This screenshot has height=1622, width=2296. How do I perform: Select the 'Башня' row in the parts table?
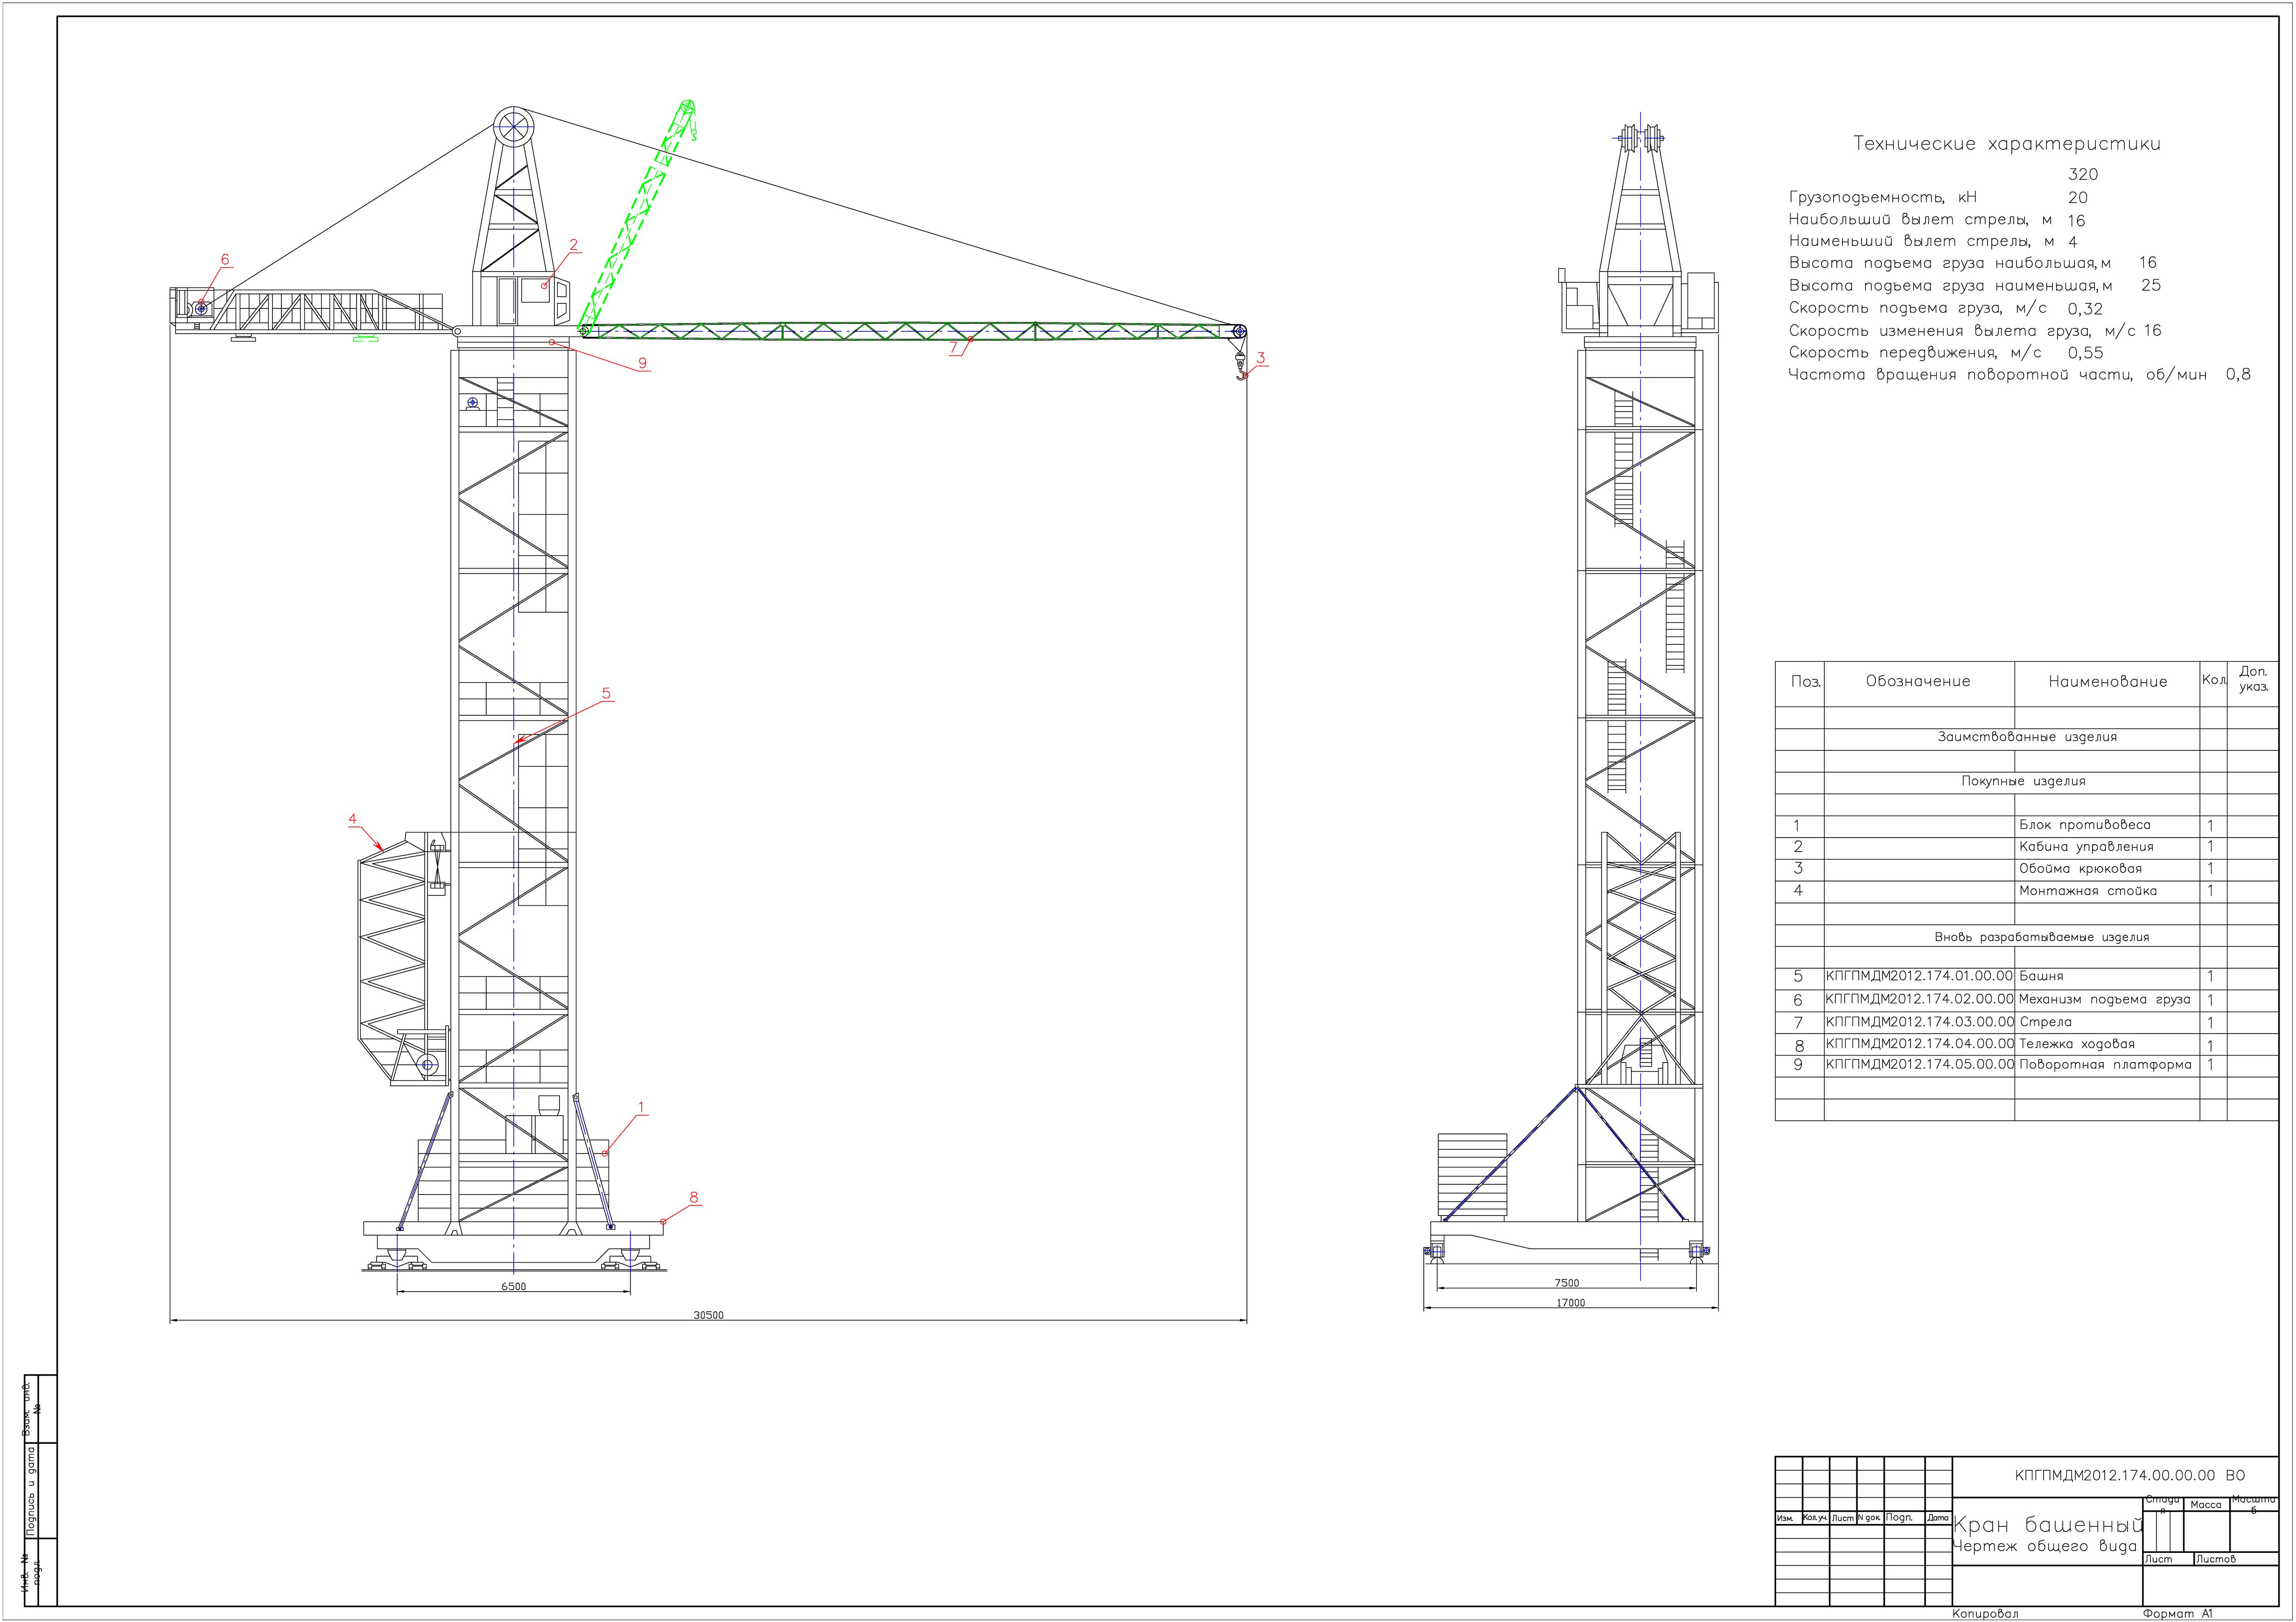pyautogui.click(x=2041, y=976)
